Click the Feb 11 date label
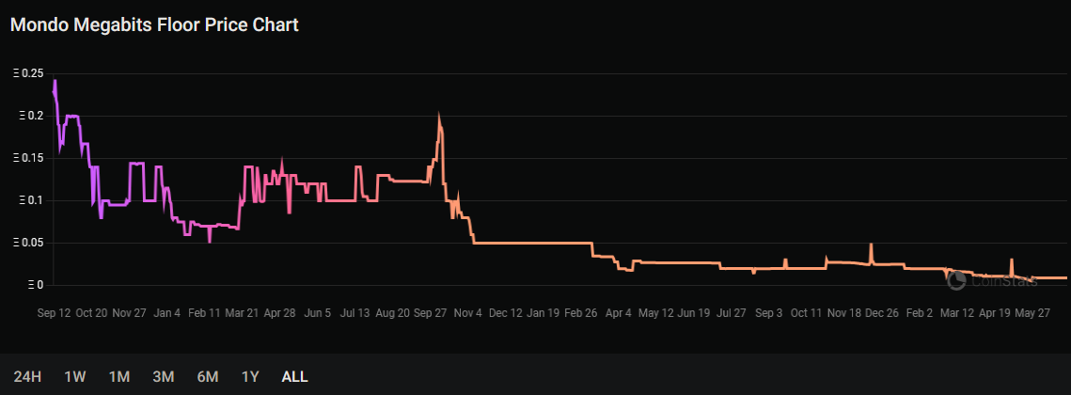Viewport: 1071px width, 395px height. 205,313
